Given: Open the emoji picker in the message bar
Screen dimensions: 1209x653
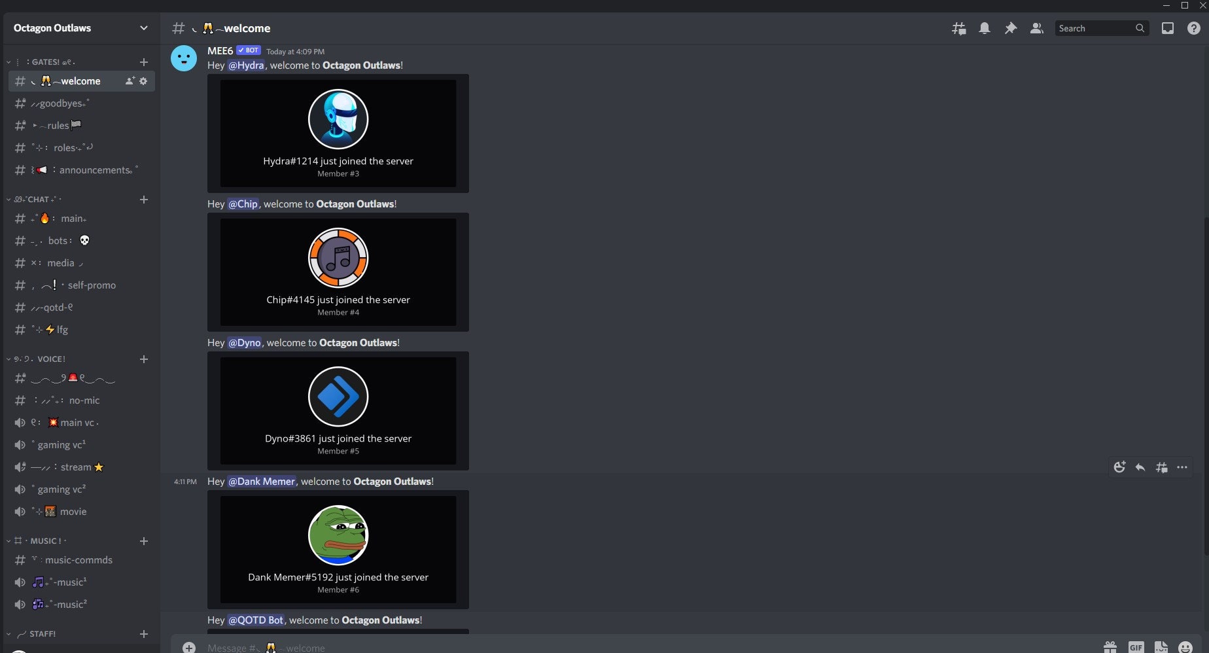Looking at the screenshot, I should (1186, 647).
